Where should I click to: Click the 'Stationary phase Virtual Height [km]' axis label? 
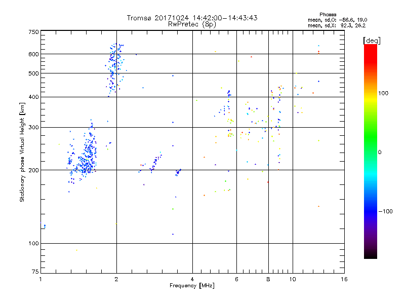coord(22,153)
